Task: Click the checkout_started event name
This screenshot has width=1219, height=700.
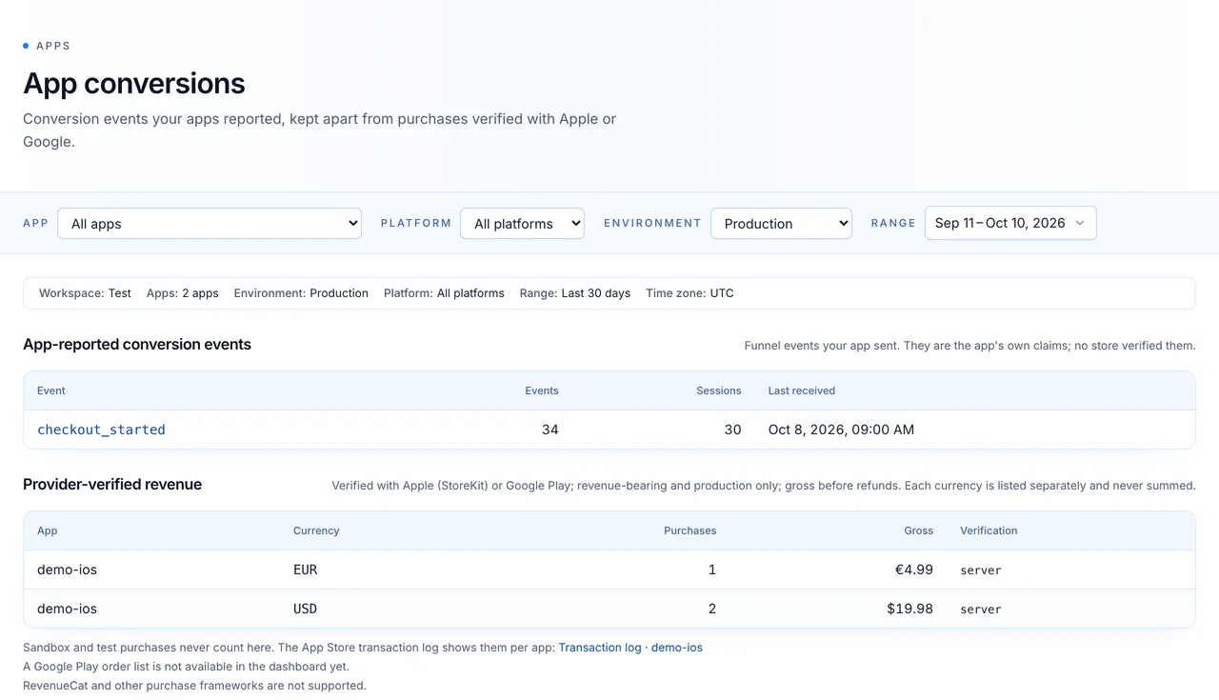Action: [x=101, y=430]
